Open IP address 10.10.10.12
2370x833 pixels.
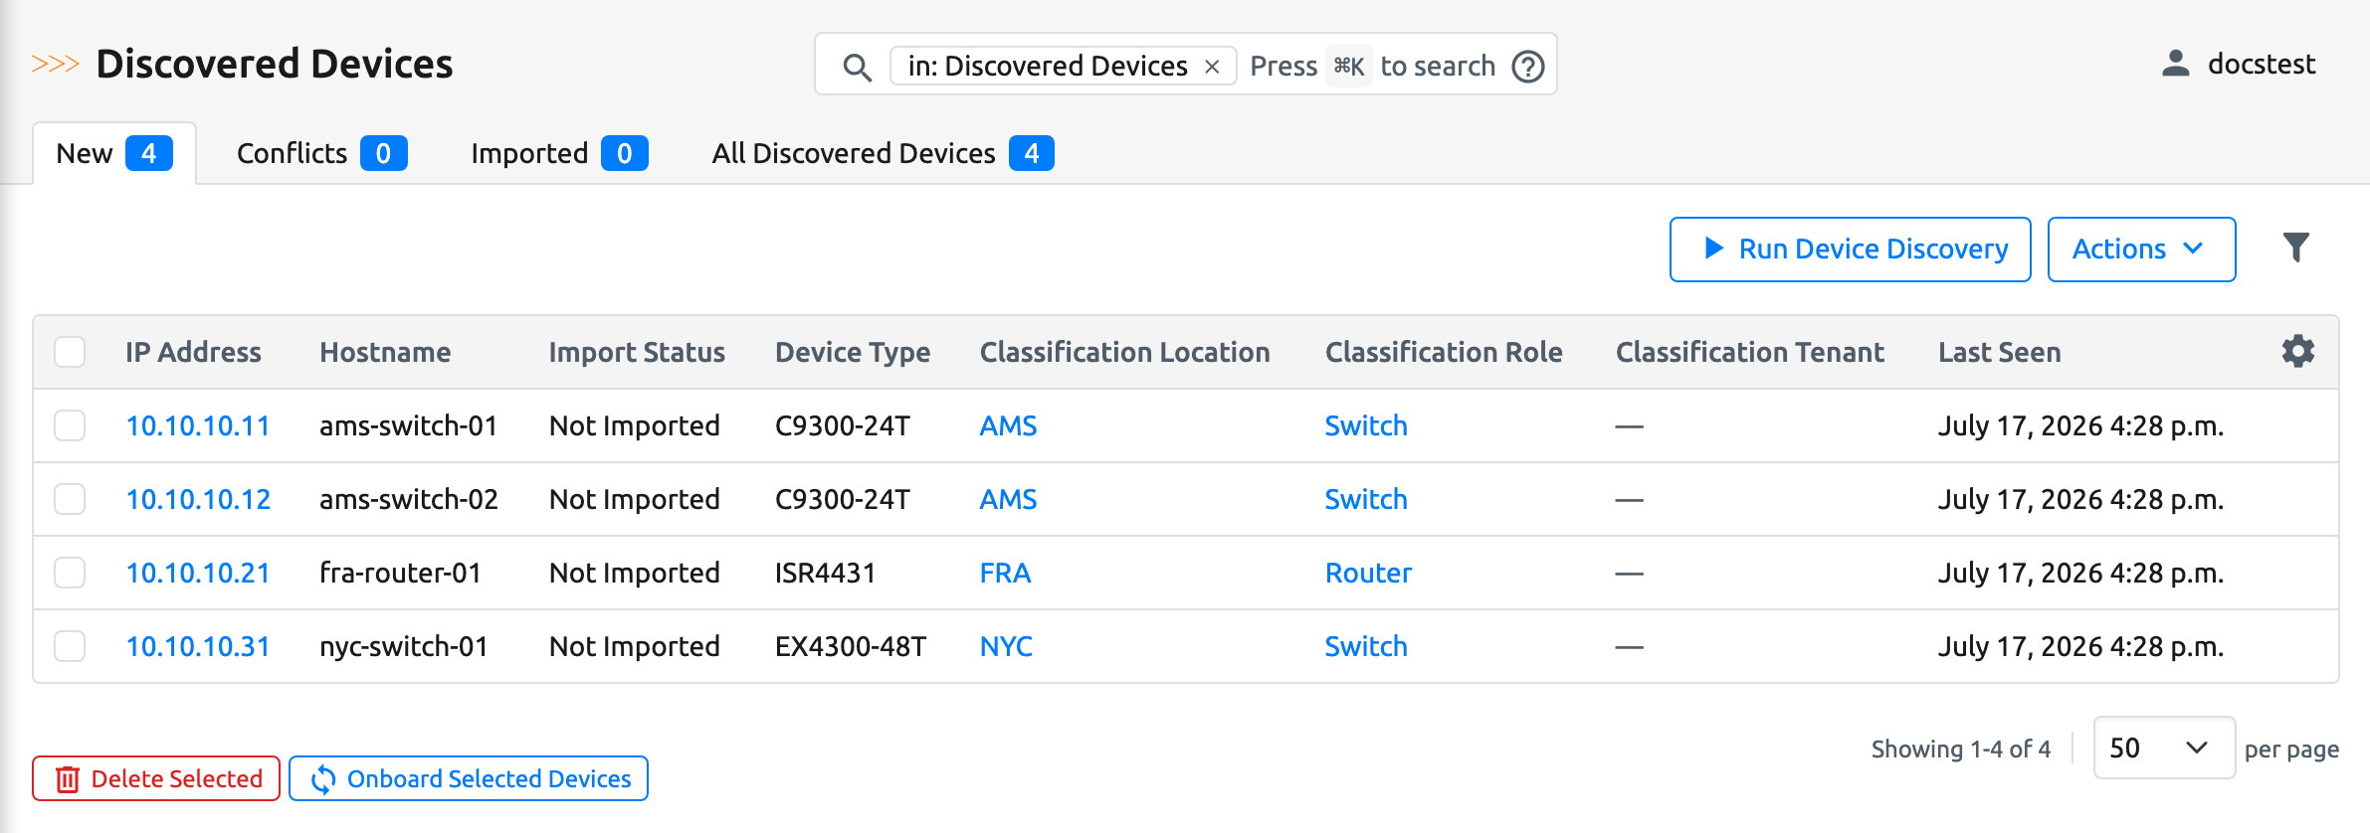[x=197, y=500]
